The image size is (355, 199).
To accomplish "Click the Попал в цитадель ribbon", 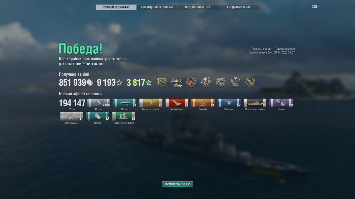I will [x=255, y=103].
